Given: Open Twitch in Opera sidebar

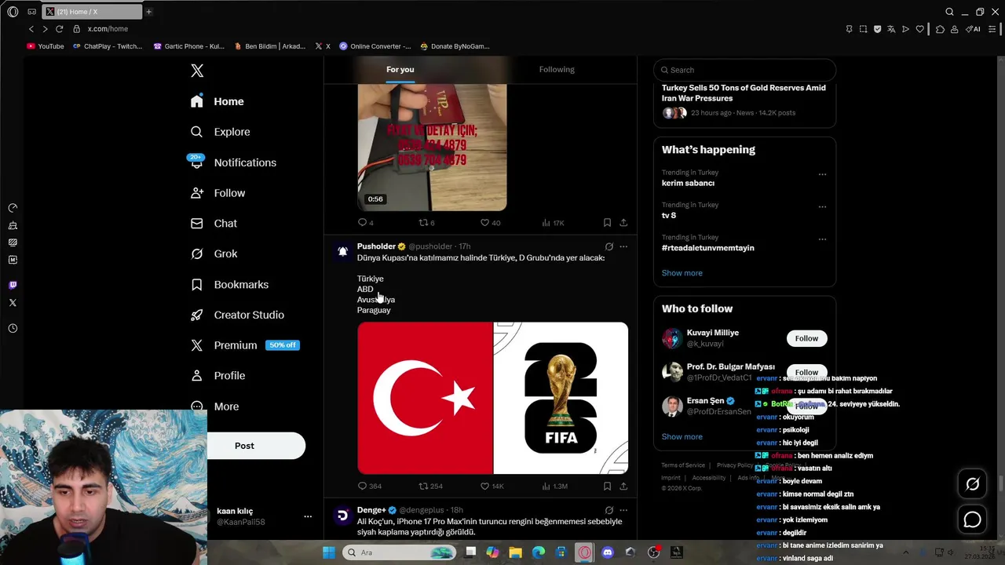Looking at the screenshot, I should [x=13, y=285].
